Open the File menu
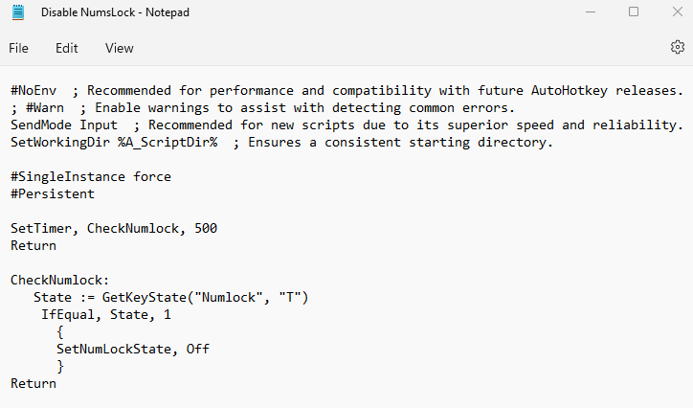 tap(19, 48)
